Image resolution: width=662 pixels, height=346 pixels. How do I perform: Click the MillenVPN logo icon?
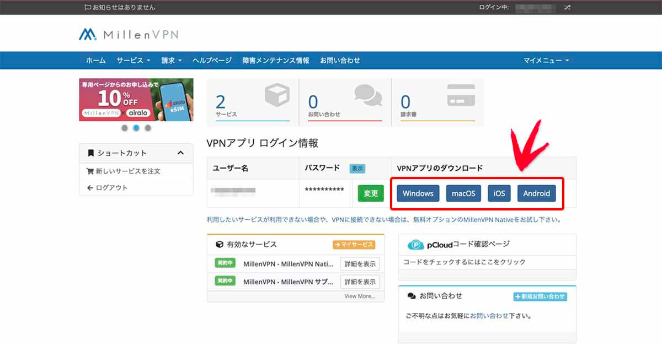coord(88,34)
